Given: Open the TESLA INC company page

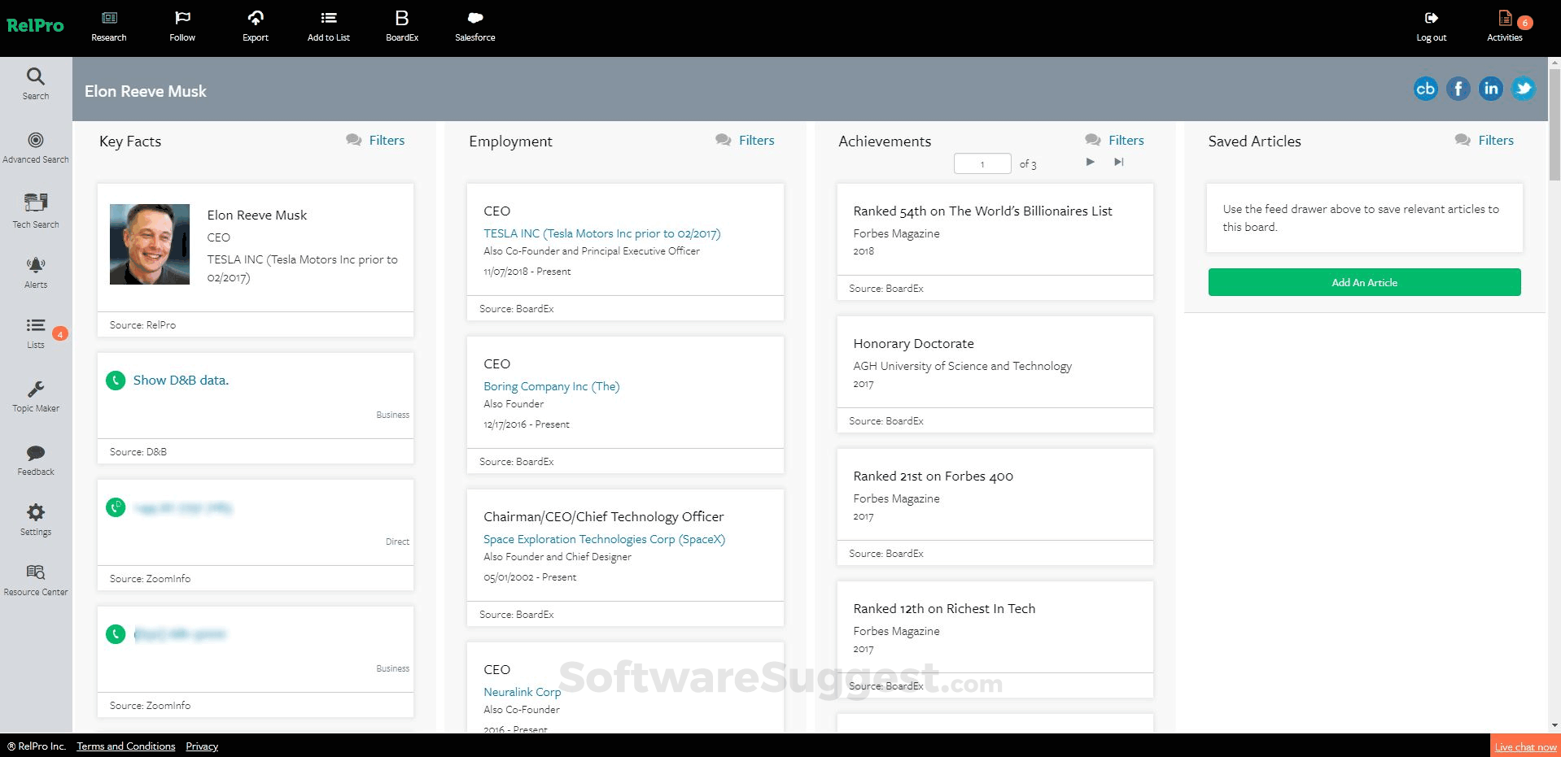Looking at the screenshot, I should [x=601, y=233].
